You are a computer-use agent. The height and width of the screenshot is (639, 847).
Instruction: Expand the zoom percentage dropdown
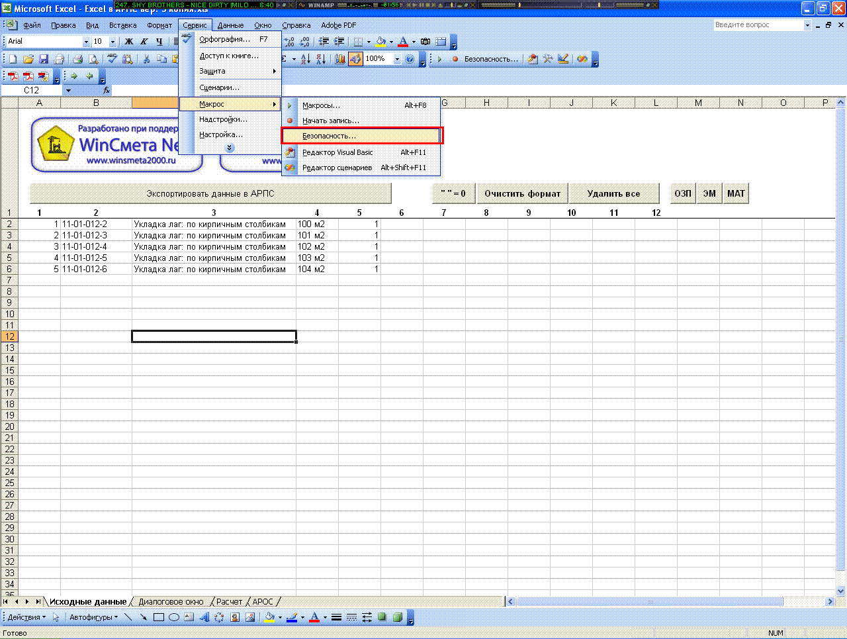397,59
